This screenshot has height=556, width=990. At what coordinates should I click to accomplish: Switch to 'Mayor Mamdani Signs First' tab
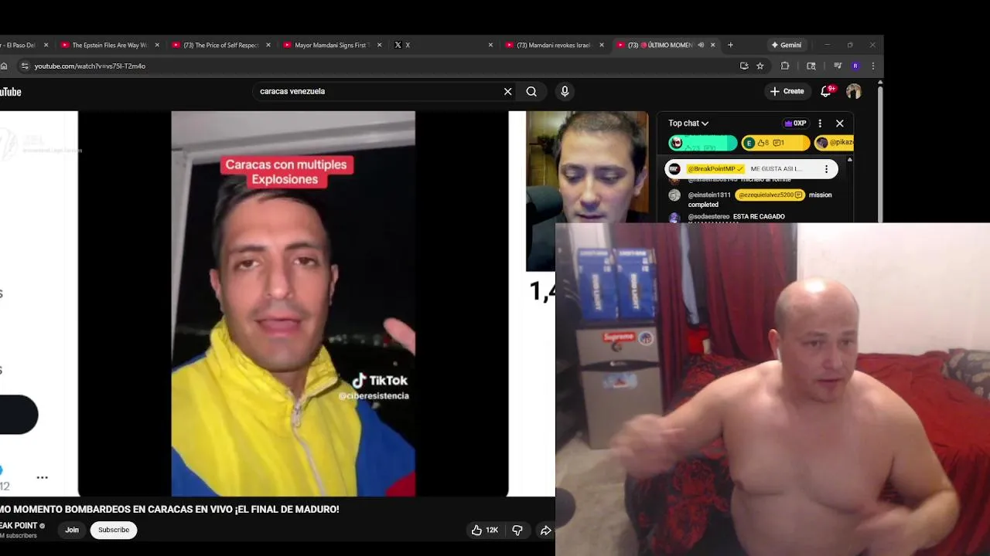pos(331,45)
